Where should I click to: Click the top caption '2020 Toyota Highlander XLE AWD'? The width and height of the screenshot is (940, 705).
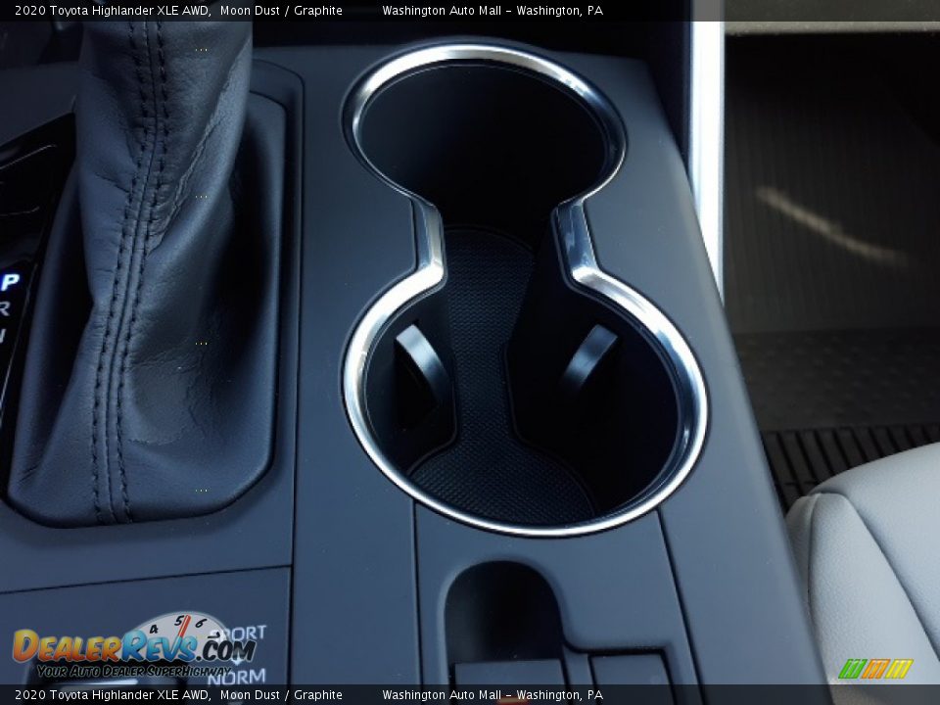point(111,11)
